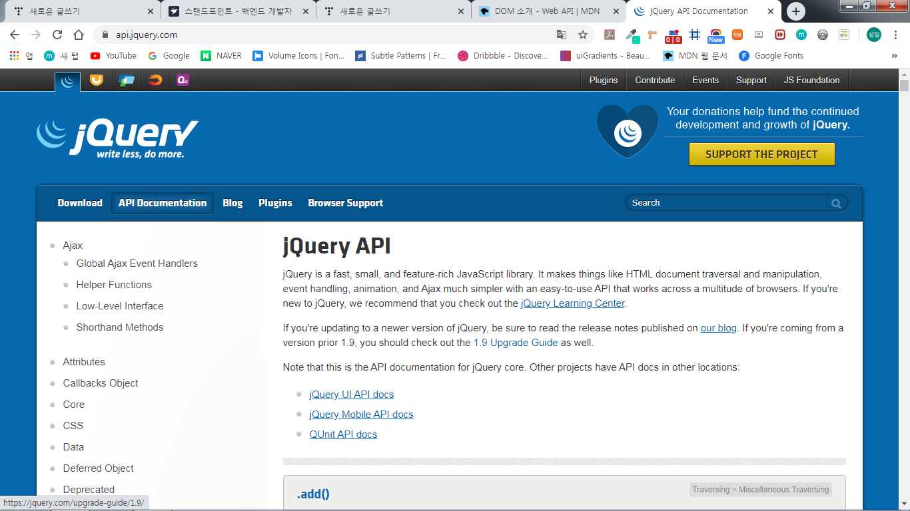Close the jQuery API Documentation tab
Viewport: 910px width, 511px height.
click(772, 11)
